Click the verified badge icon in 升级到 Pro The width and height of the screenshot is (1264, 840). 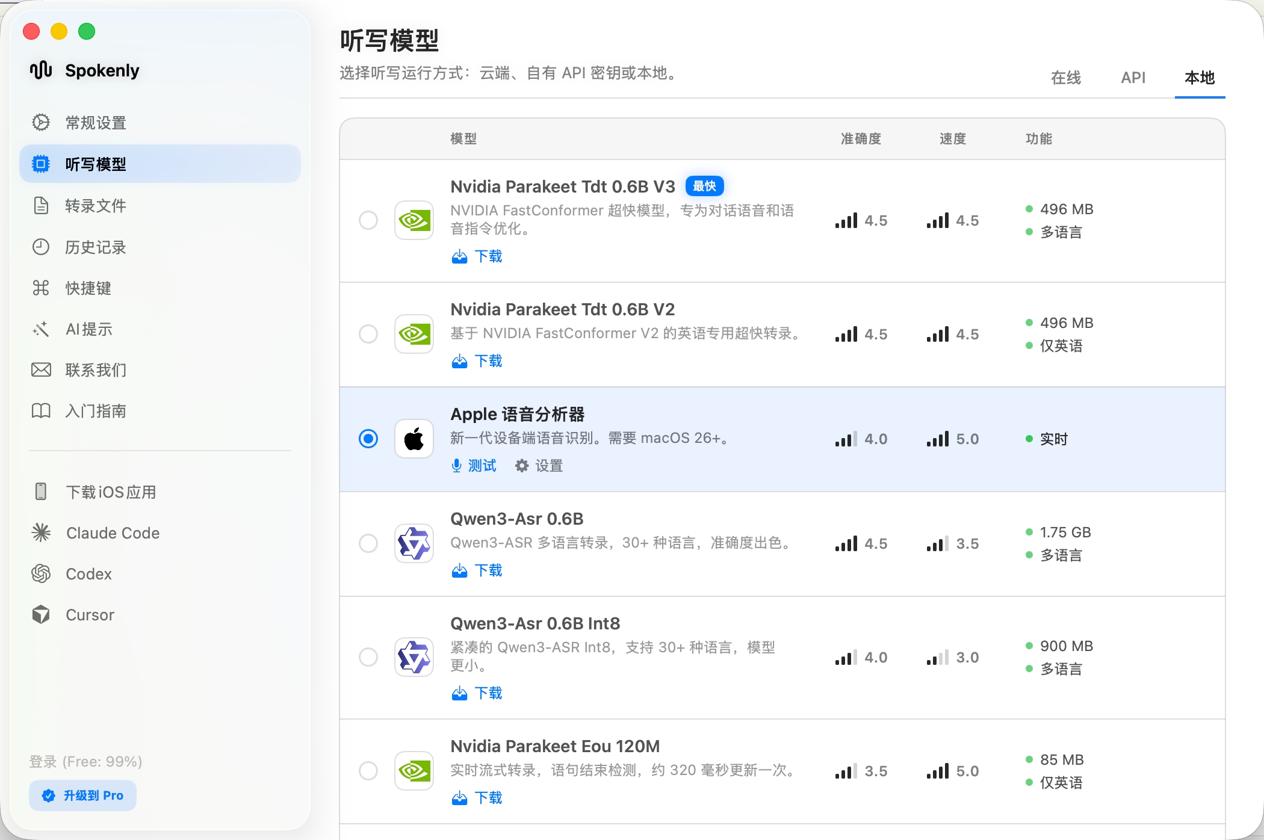coord(49,795)
